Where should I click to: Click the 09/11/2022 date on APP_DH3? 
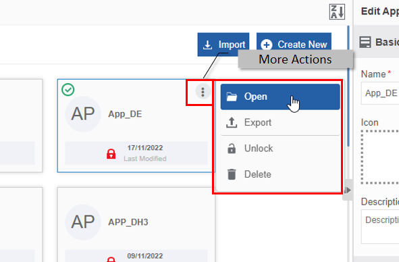[145, 256]
